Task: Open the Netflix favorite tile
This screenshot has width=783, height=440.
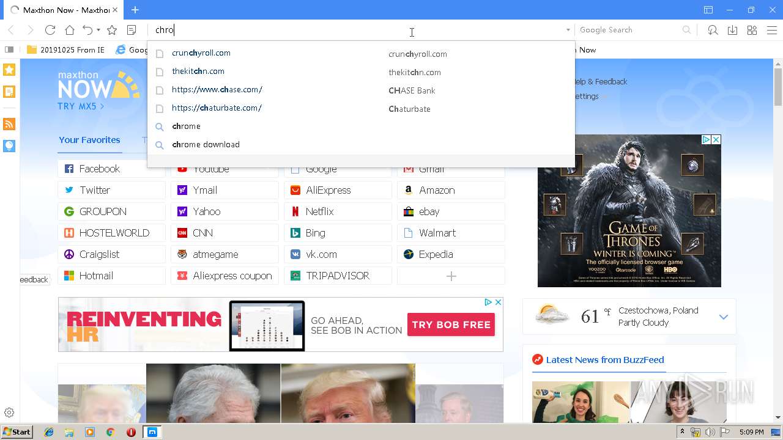Action: tap(338, 211)
